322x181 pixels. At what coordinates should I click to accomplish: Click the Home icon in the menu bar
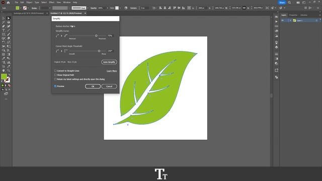pos(8,3)
